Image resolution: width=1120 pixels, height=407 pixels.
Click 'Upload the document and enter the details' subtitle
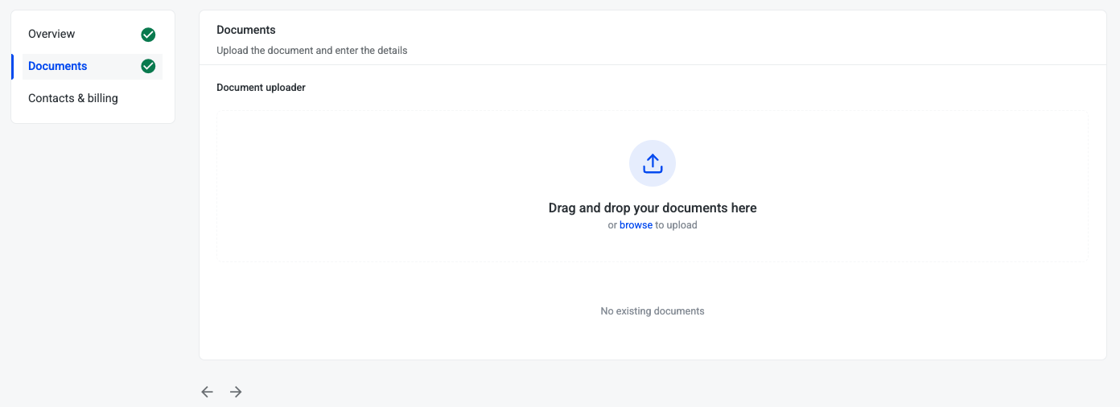coord(312,51)
